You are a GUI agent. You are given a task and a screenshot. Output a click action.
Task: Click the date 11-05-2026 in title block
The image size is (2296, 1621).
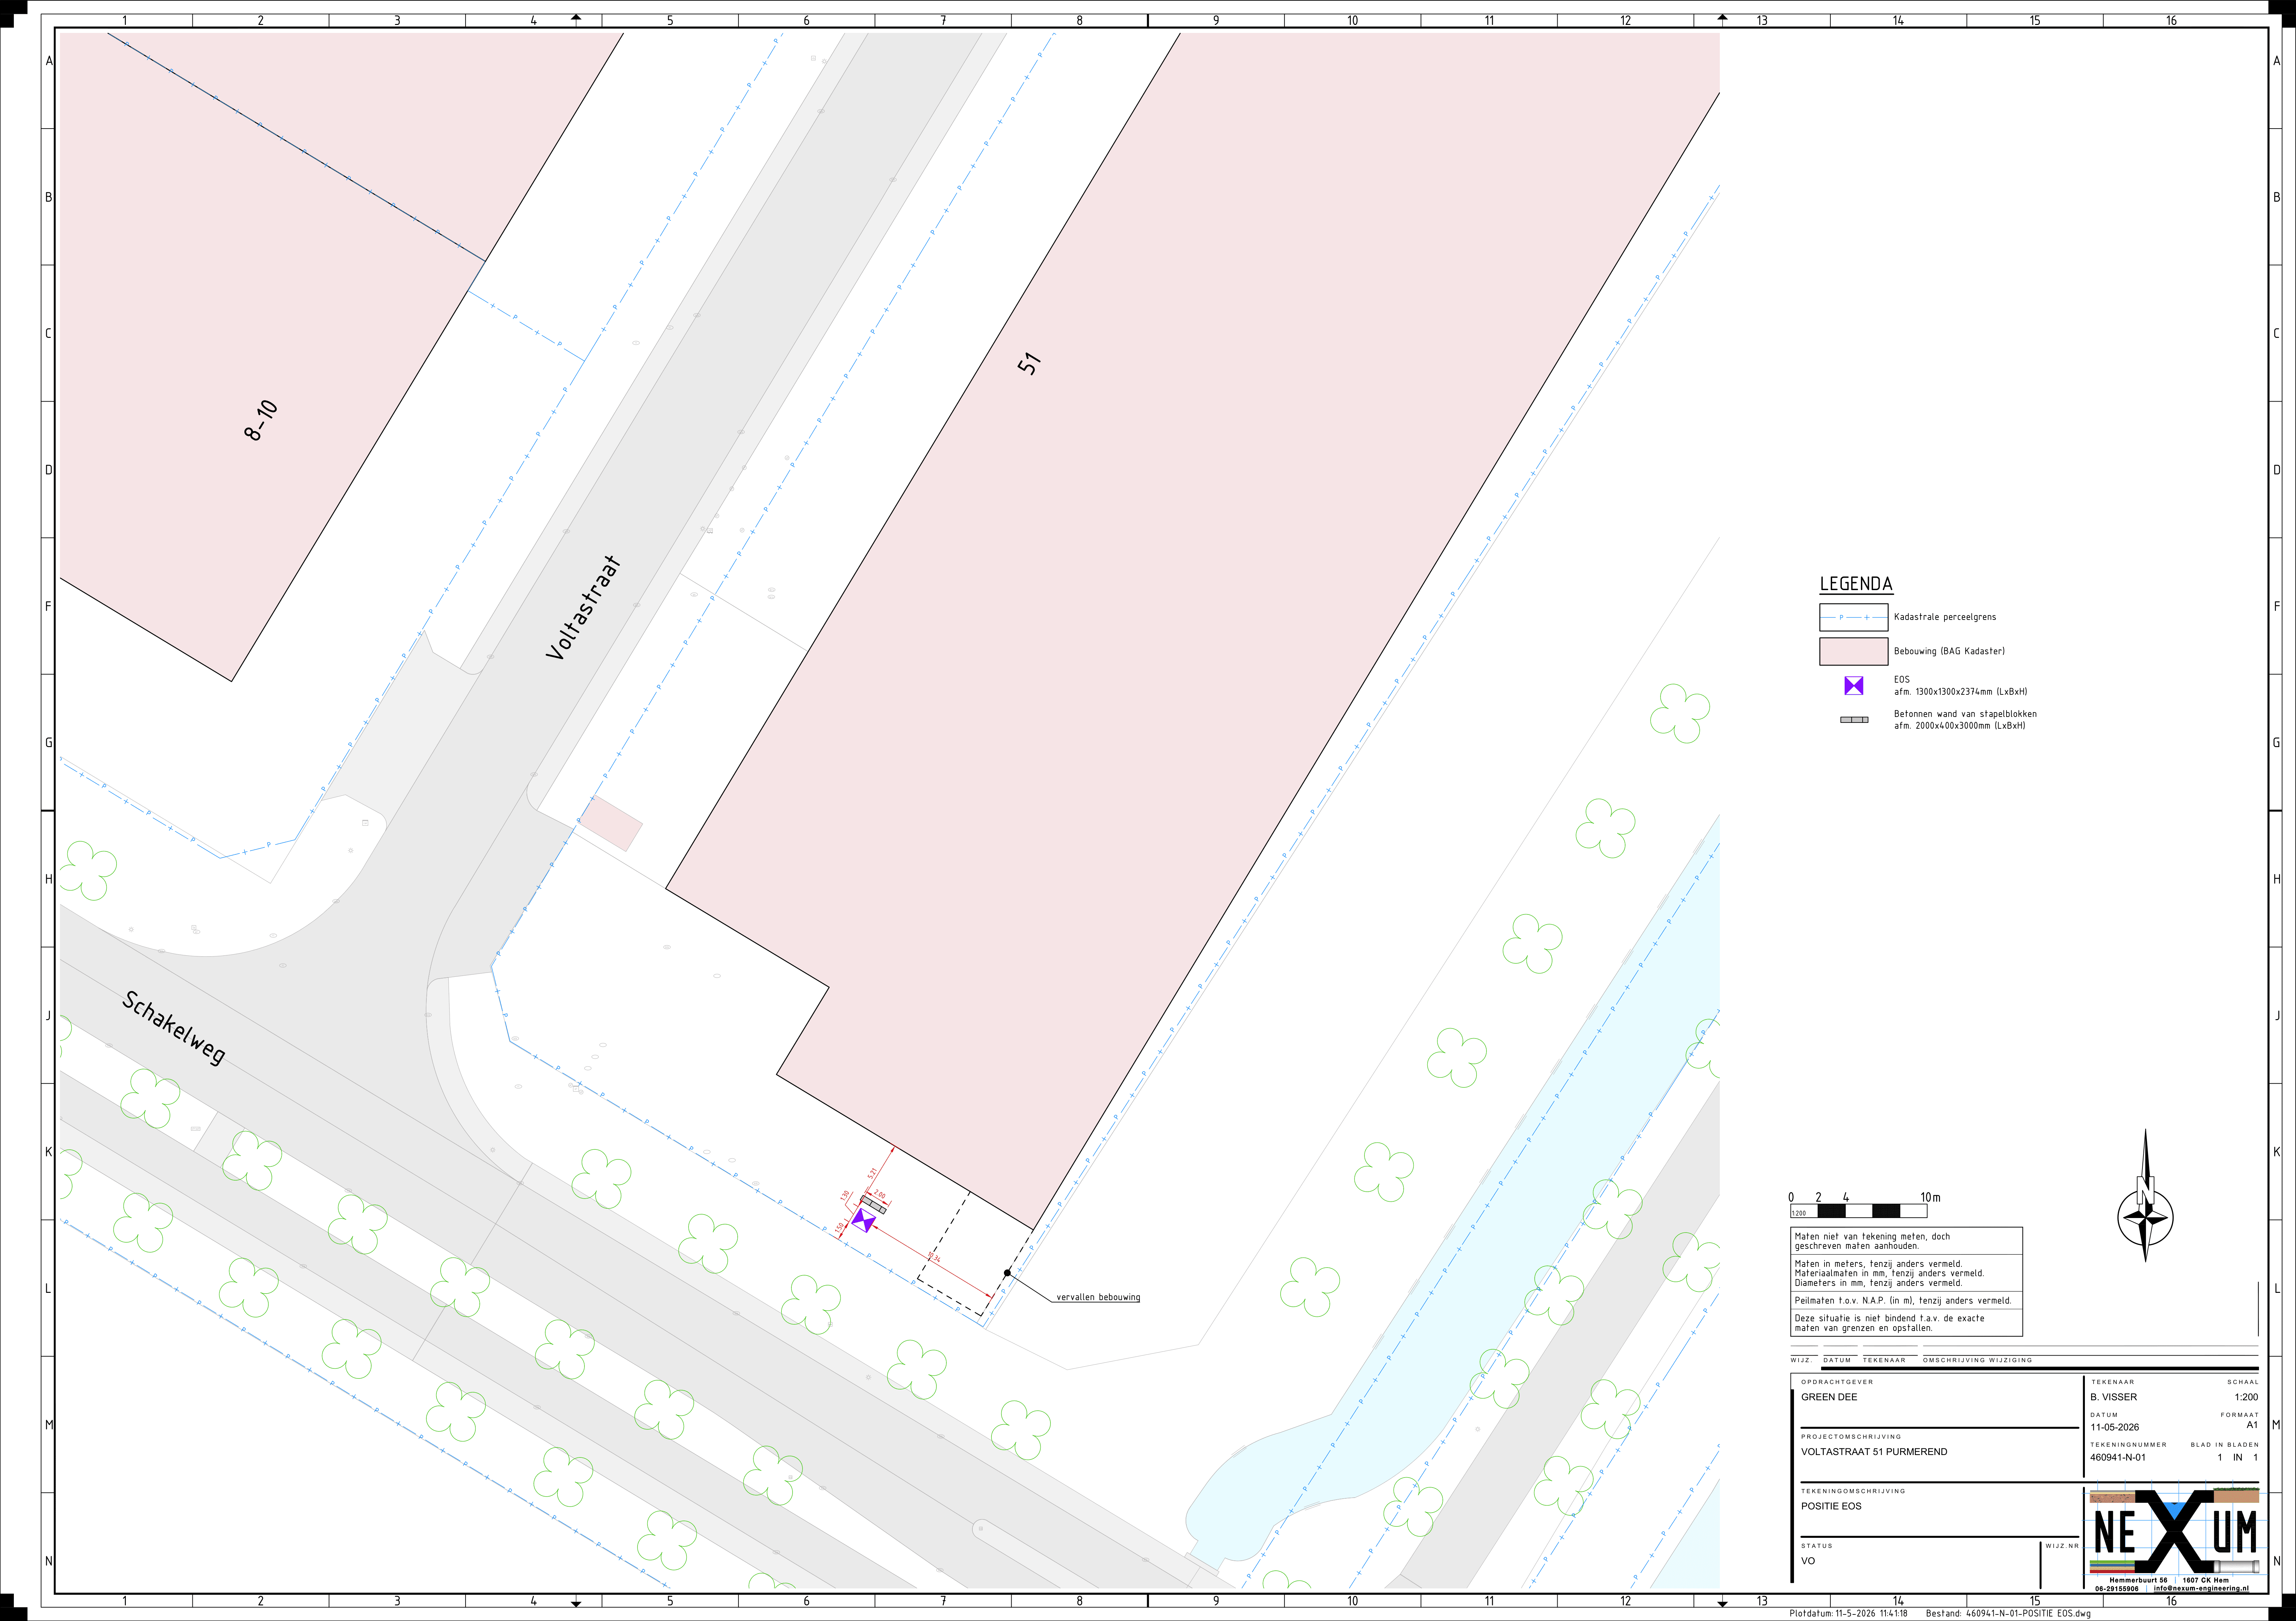click(2115, 1427)
